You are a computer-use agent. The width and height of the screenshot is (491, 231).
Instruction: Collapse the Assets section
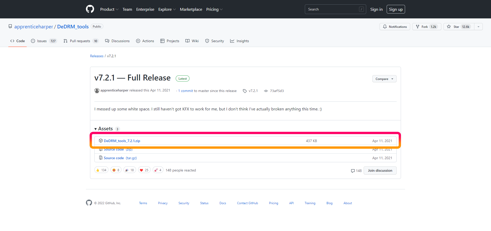104,129
